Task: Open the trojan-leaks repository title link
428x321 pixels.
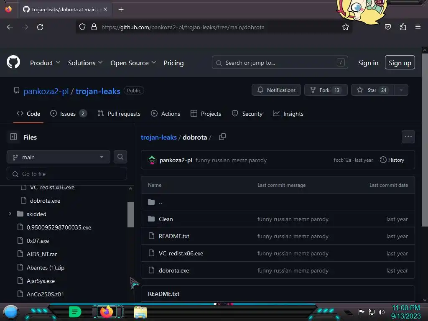Action: (x=98, y=91)
